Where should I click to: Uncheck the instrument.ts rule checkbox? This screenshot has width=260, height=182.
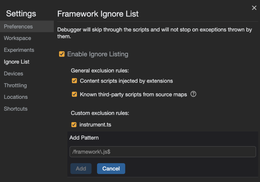(x=74, y=125)
